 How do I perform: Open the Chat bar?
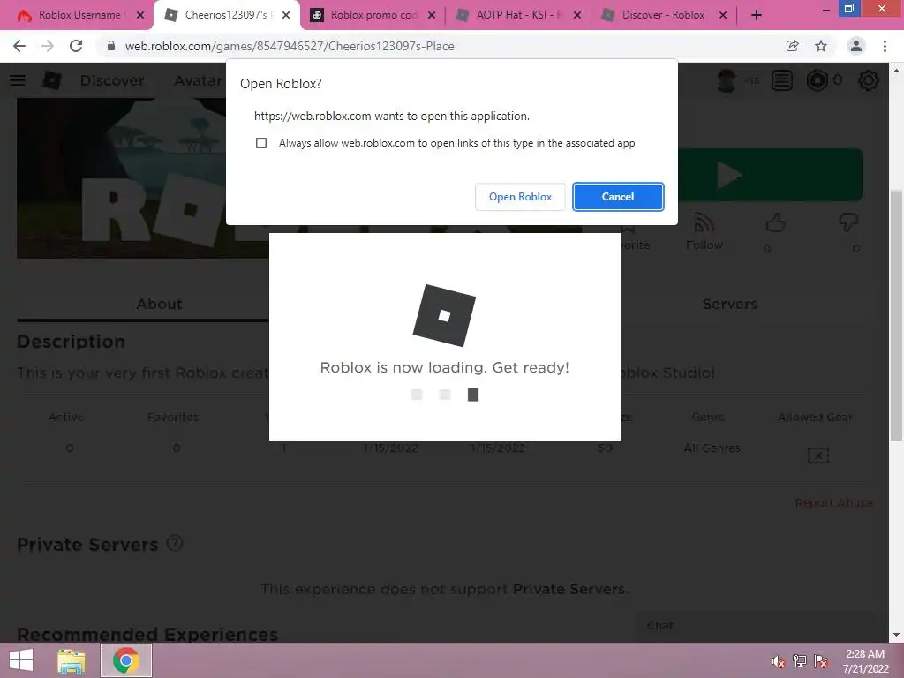756,626
